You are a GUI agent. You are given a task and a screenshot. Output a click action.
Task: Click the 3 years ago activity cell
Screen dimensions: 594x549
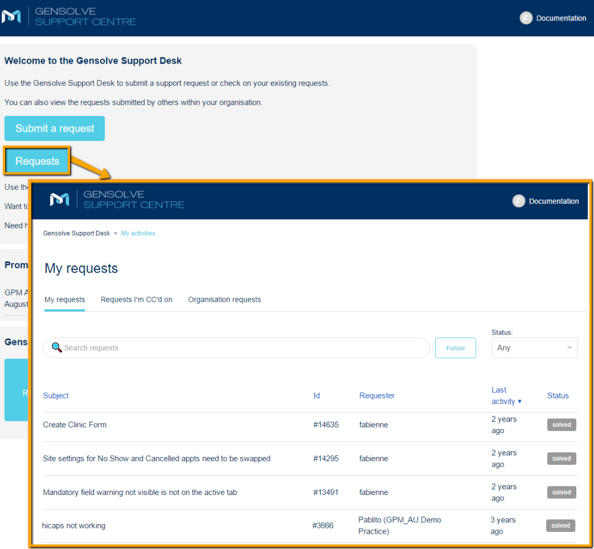503,526
